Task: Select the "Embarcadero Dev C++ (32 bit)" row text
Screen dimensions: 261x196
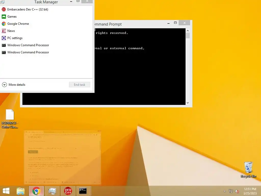Action: coord(28,9)
